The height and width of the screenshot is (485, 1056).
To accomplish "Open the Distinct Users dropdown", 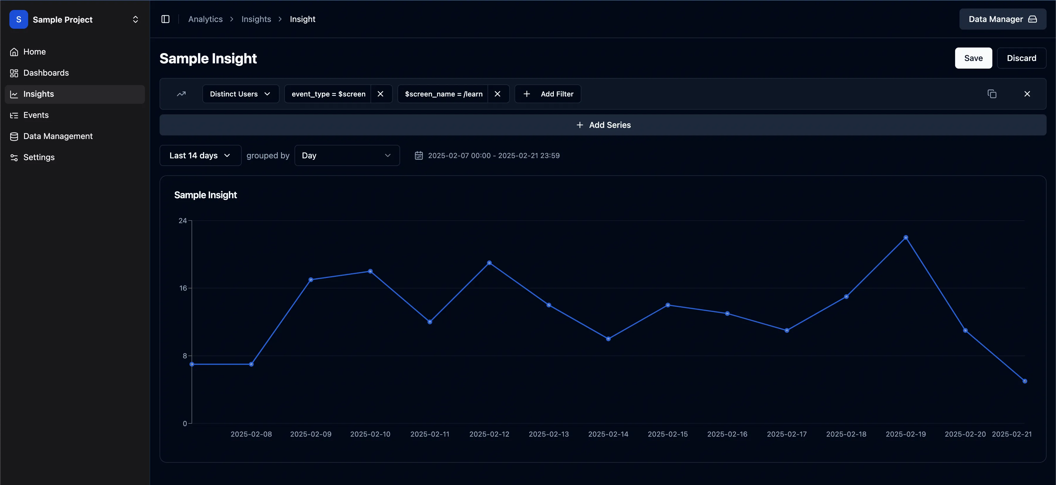I will [241, 94].
